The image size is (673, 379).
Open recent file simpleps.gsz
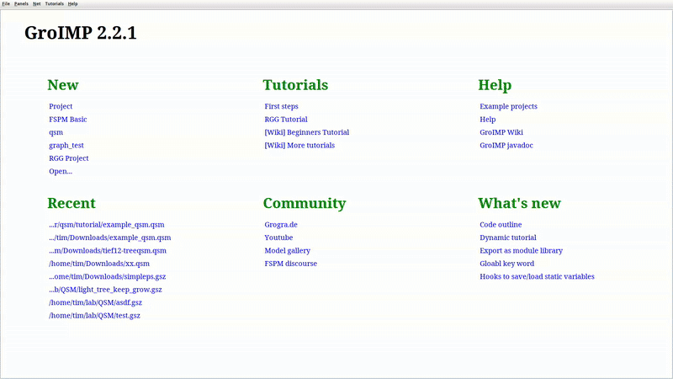click(107, 276)
